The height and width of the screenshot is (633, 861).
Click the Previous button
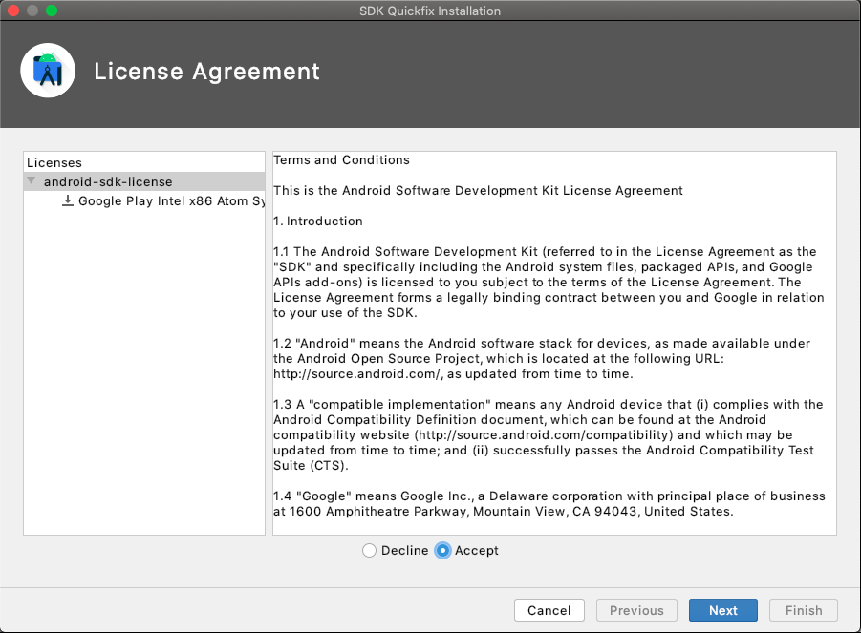[x=636, y=610]
